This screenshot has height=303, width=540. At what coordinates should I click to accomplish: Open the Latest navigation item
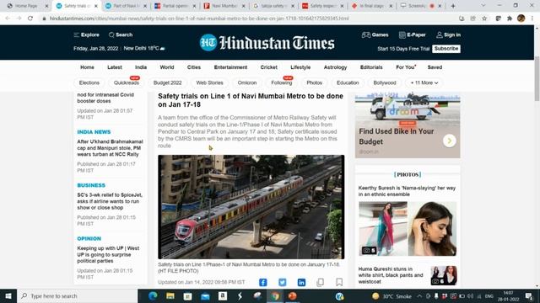click(x=115, y=67)
